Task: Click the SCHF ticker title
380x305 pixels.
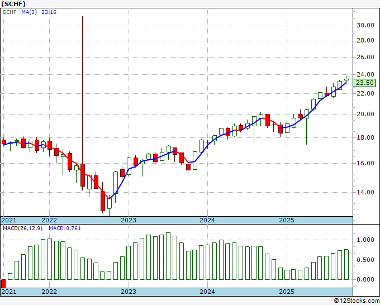Action: pyautogui.click(x=13, y=4)
